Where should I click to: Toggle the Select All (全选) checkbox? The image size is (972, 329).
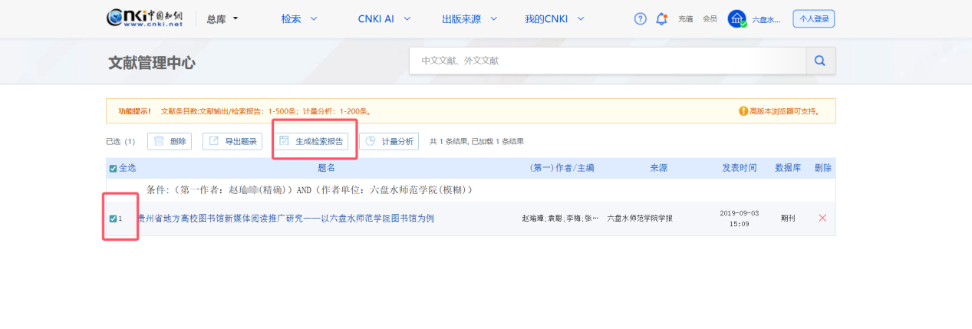tap(114, 169)
